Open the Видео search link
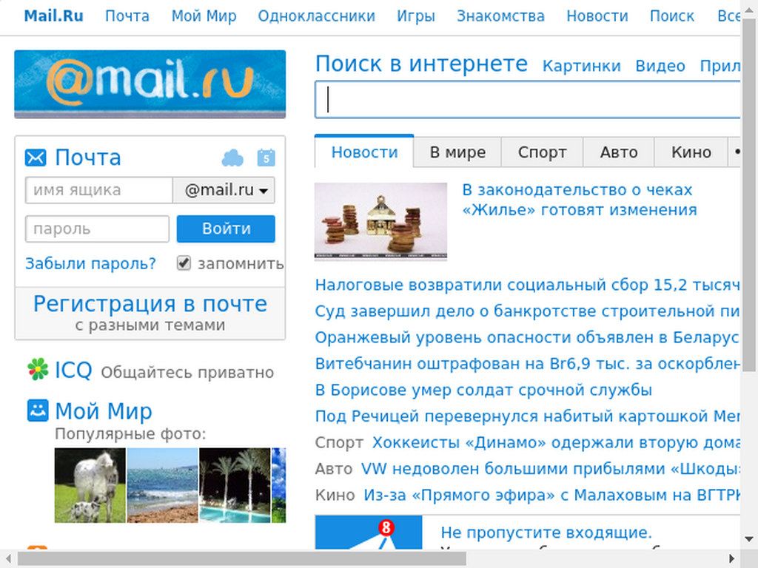 660,66
